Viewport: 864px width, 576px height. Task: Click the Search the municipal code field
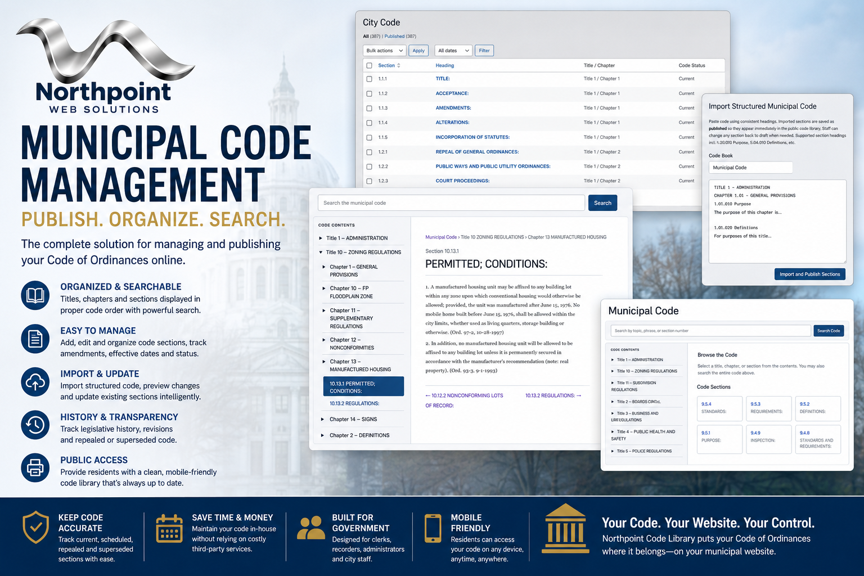[451, 203]
